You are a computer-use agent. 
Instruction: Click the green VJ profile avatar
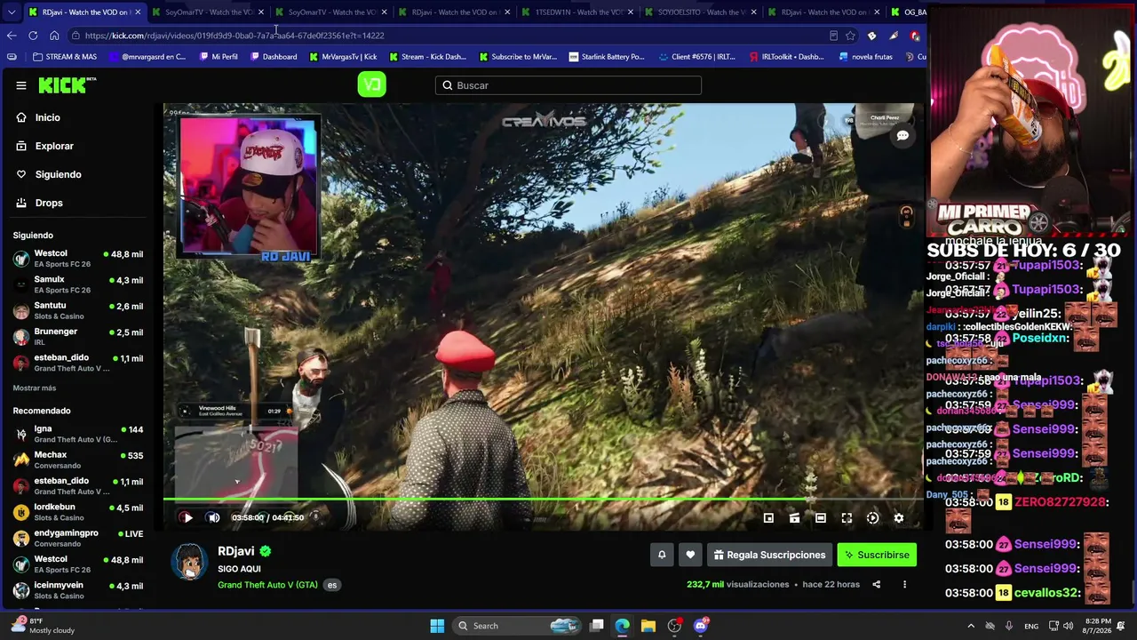tap(371, 84)
